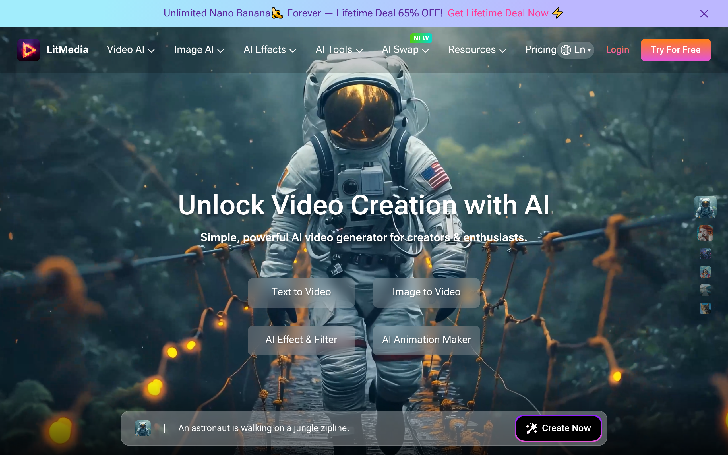Expand the Image AI menu
This screenshot has height=455, width=728.
[199, 50]
